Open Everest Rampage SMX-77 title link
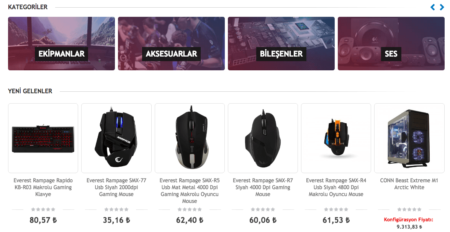This screenshot has height=232, width=450. 116,187
